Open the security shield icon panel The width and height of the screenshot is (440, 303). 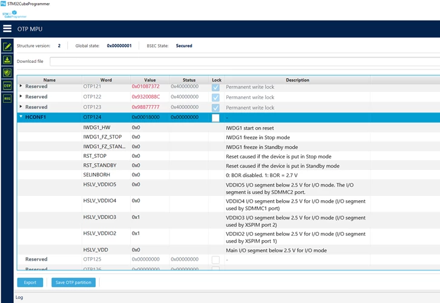pyautogui.click(x=7, y=73)
